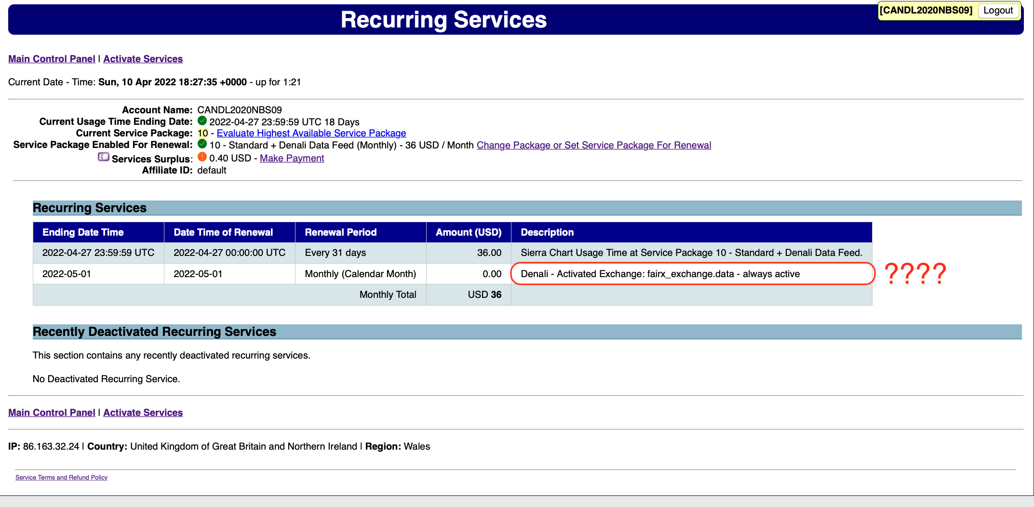Open the bottom Main Control Panel link

pos(52,413)
